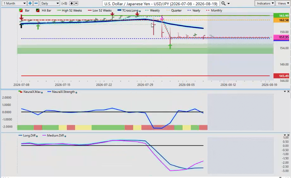Click the blue minus zoom-out button
The image size is (291, 178).
(x=36, y=3)
